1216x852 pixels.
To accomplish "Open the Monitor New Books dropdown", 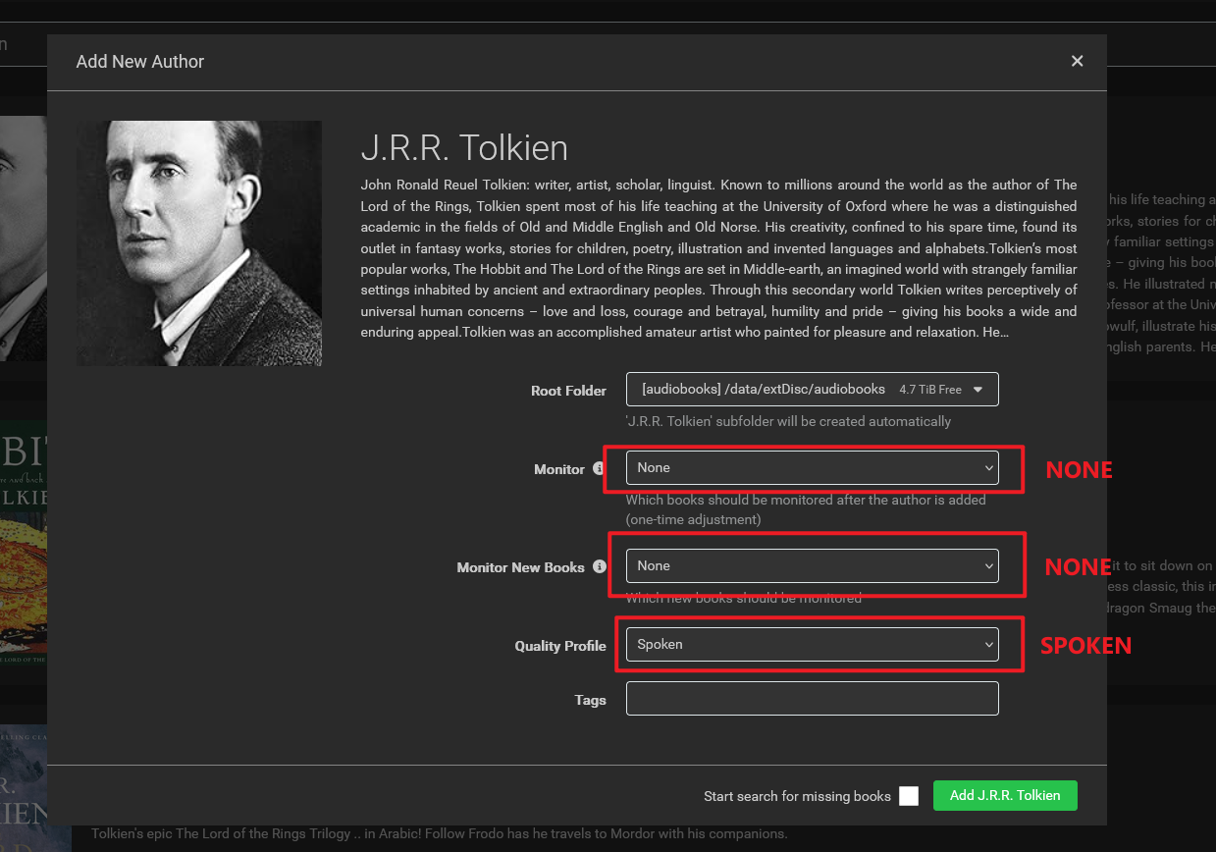I will (x=812, y=565).
